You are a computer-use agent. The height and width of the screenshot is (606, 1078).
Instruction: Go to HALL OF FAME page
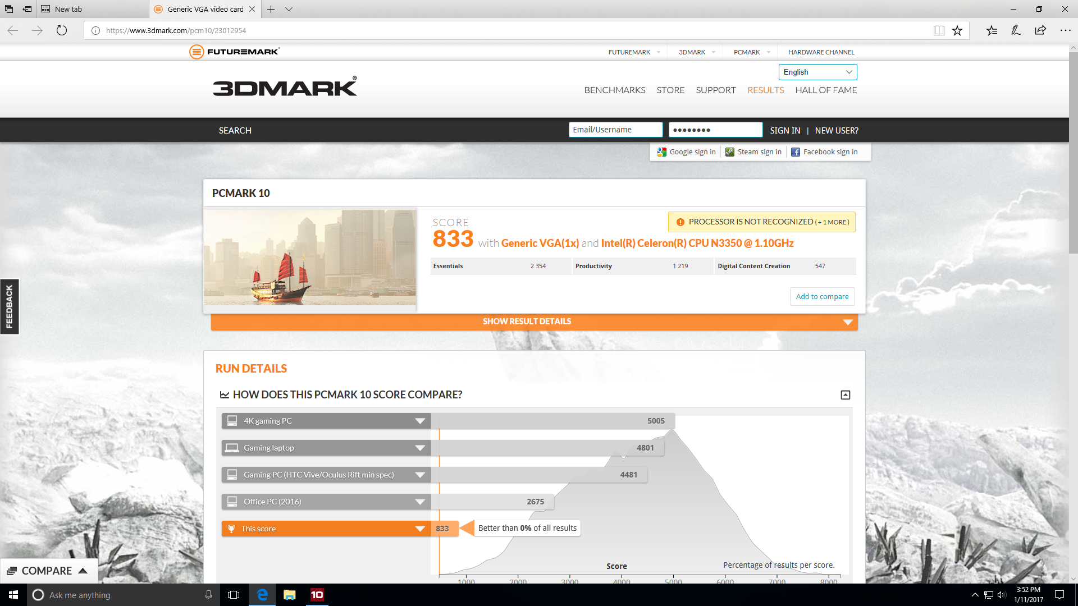click(826, 90)
